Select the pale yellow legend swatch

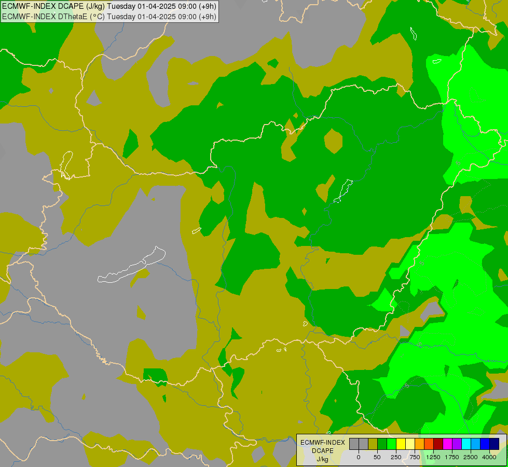click(x=410, y=444)
